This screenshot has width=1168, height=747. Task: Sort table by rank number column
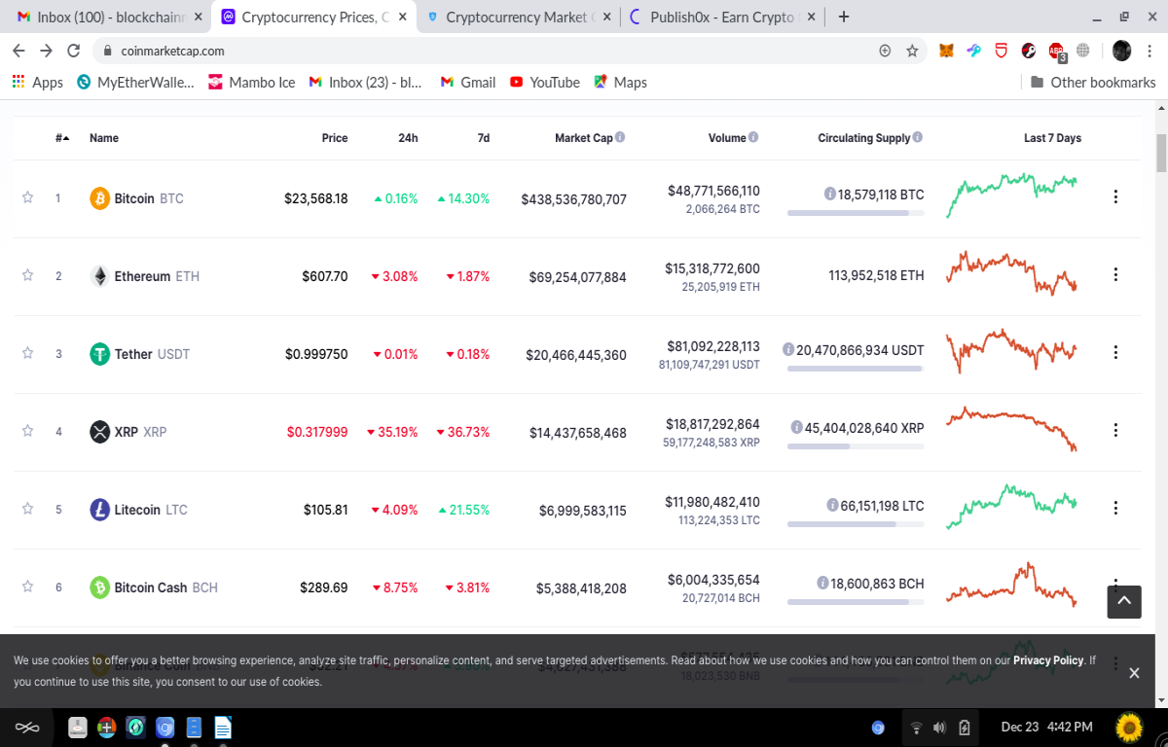(x=62, y=138)
